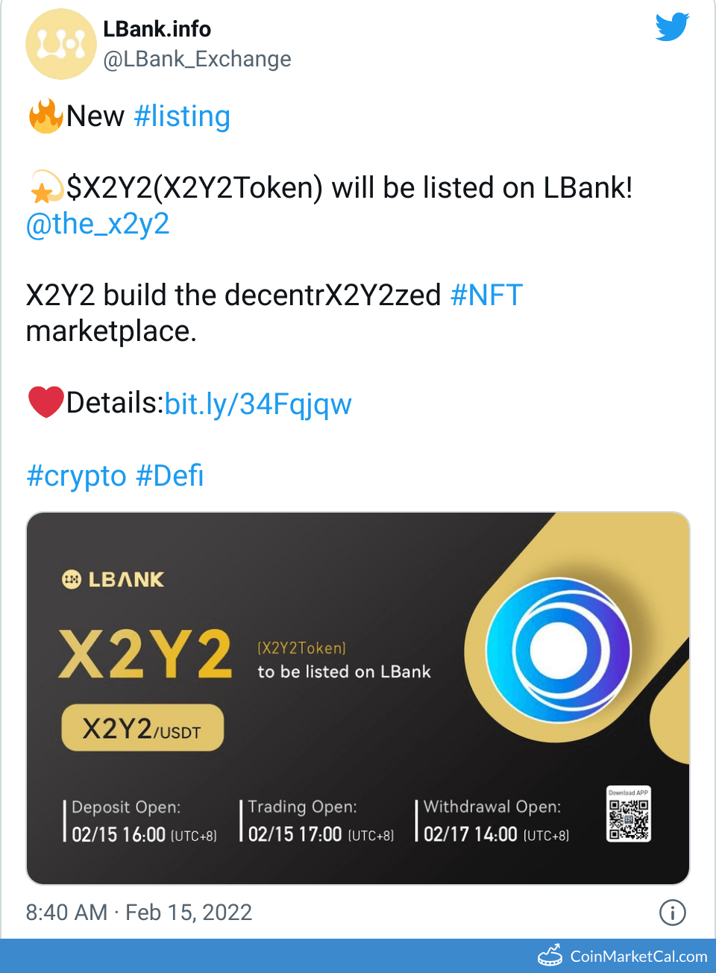Open the @LBank_Exchange handle
The width and height of the screenshot is (716, 973).
pyautogui.click(x=197, y=59)
